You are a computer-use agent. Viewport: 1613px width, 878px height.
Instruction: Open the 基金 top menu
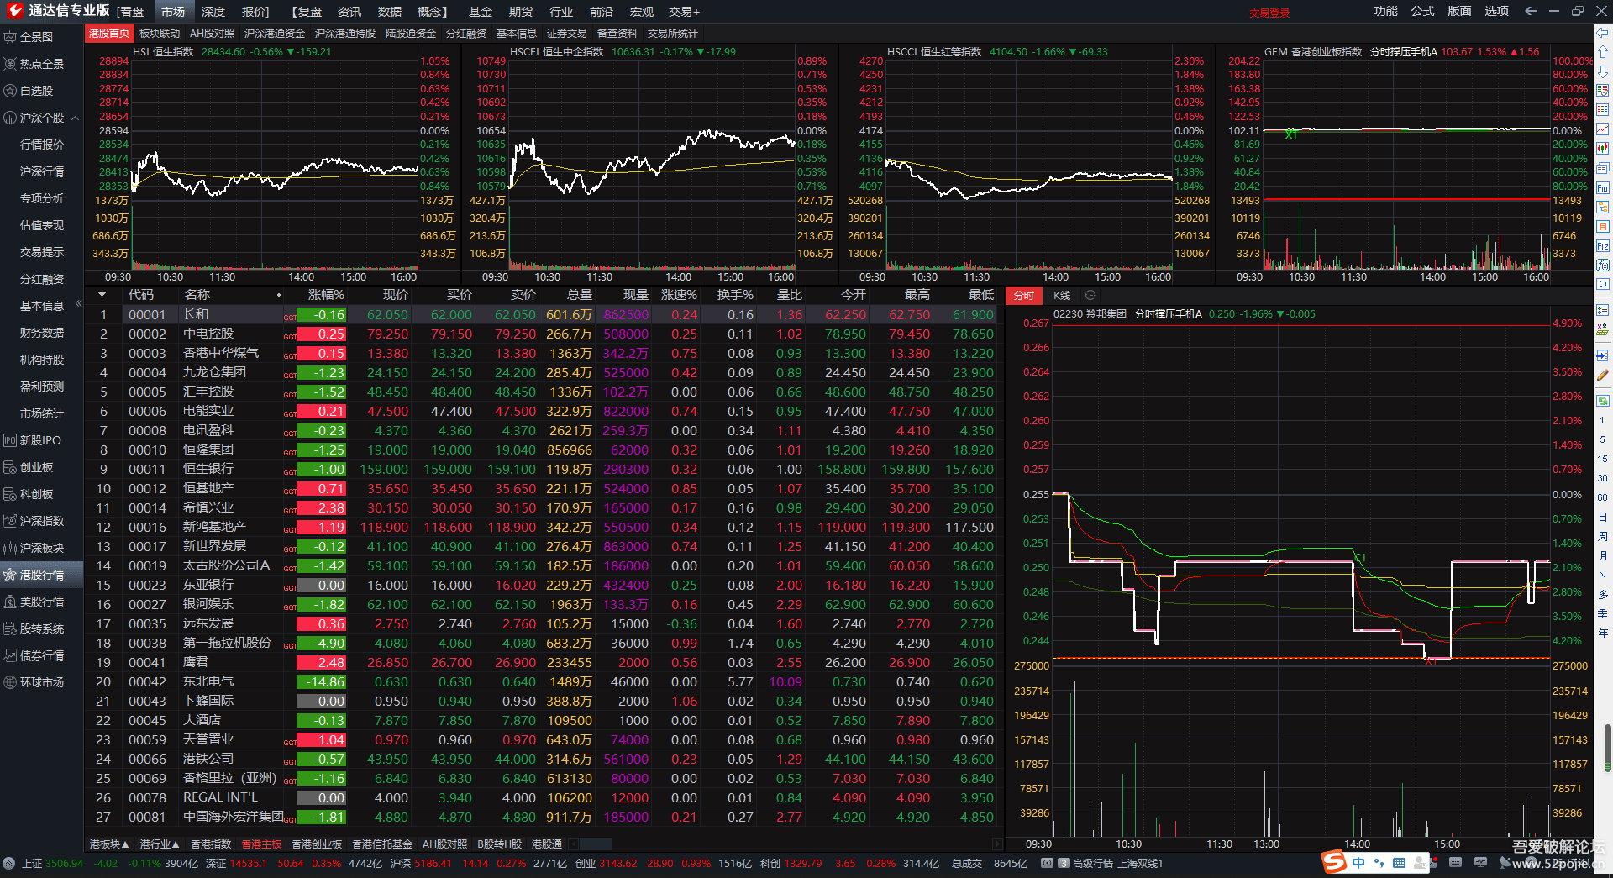pos(481,11)
